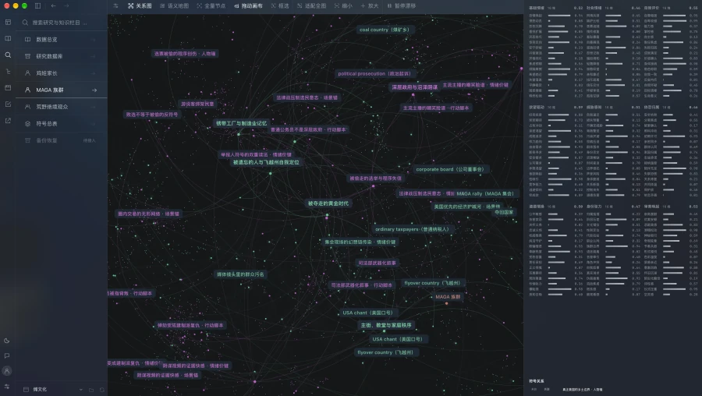Screen dimensions: 702x396
Task: Click the 备份恢复 sidebar entry
Action: coord(62,140)
